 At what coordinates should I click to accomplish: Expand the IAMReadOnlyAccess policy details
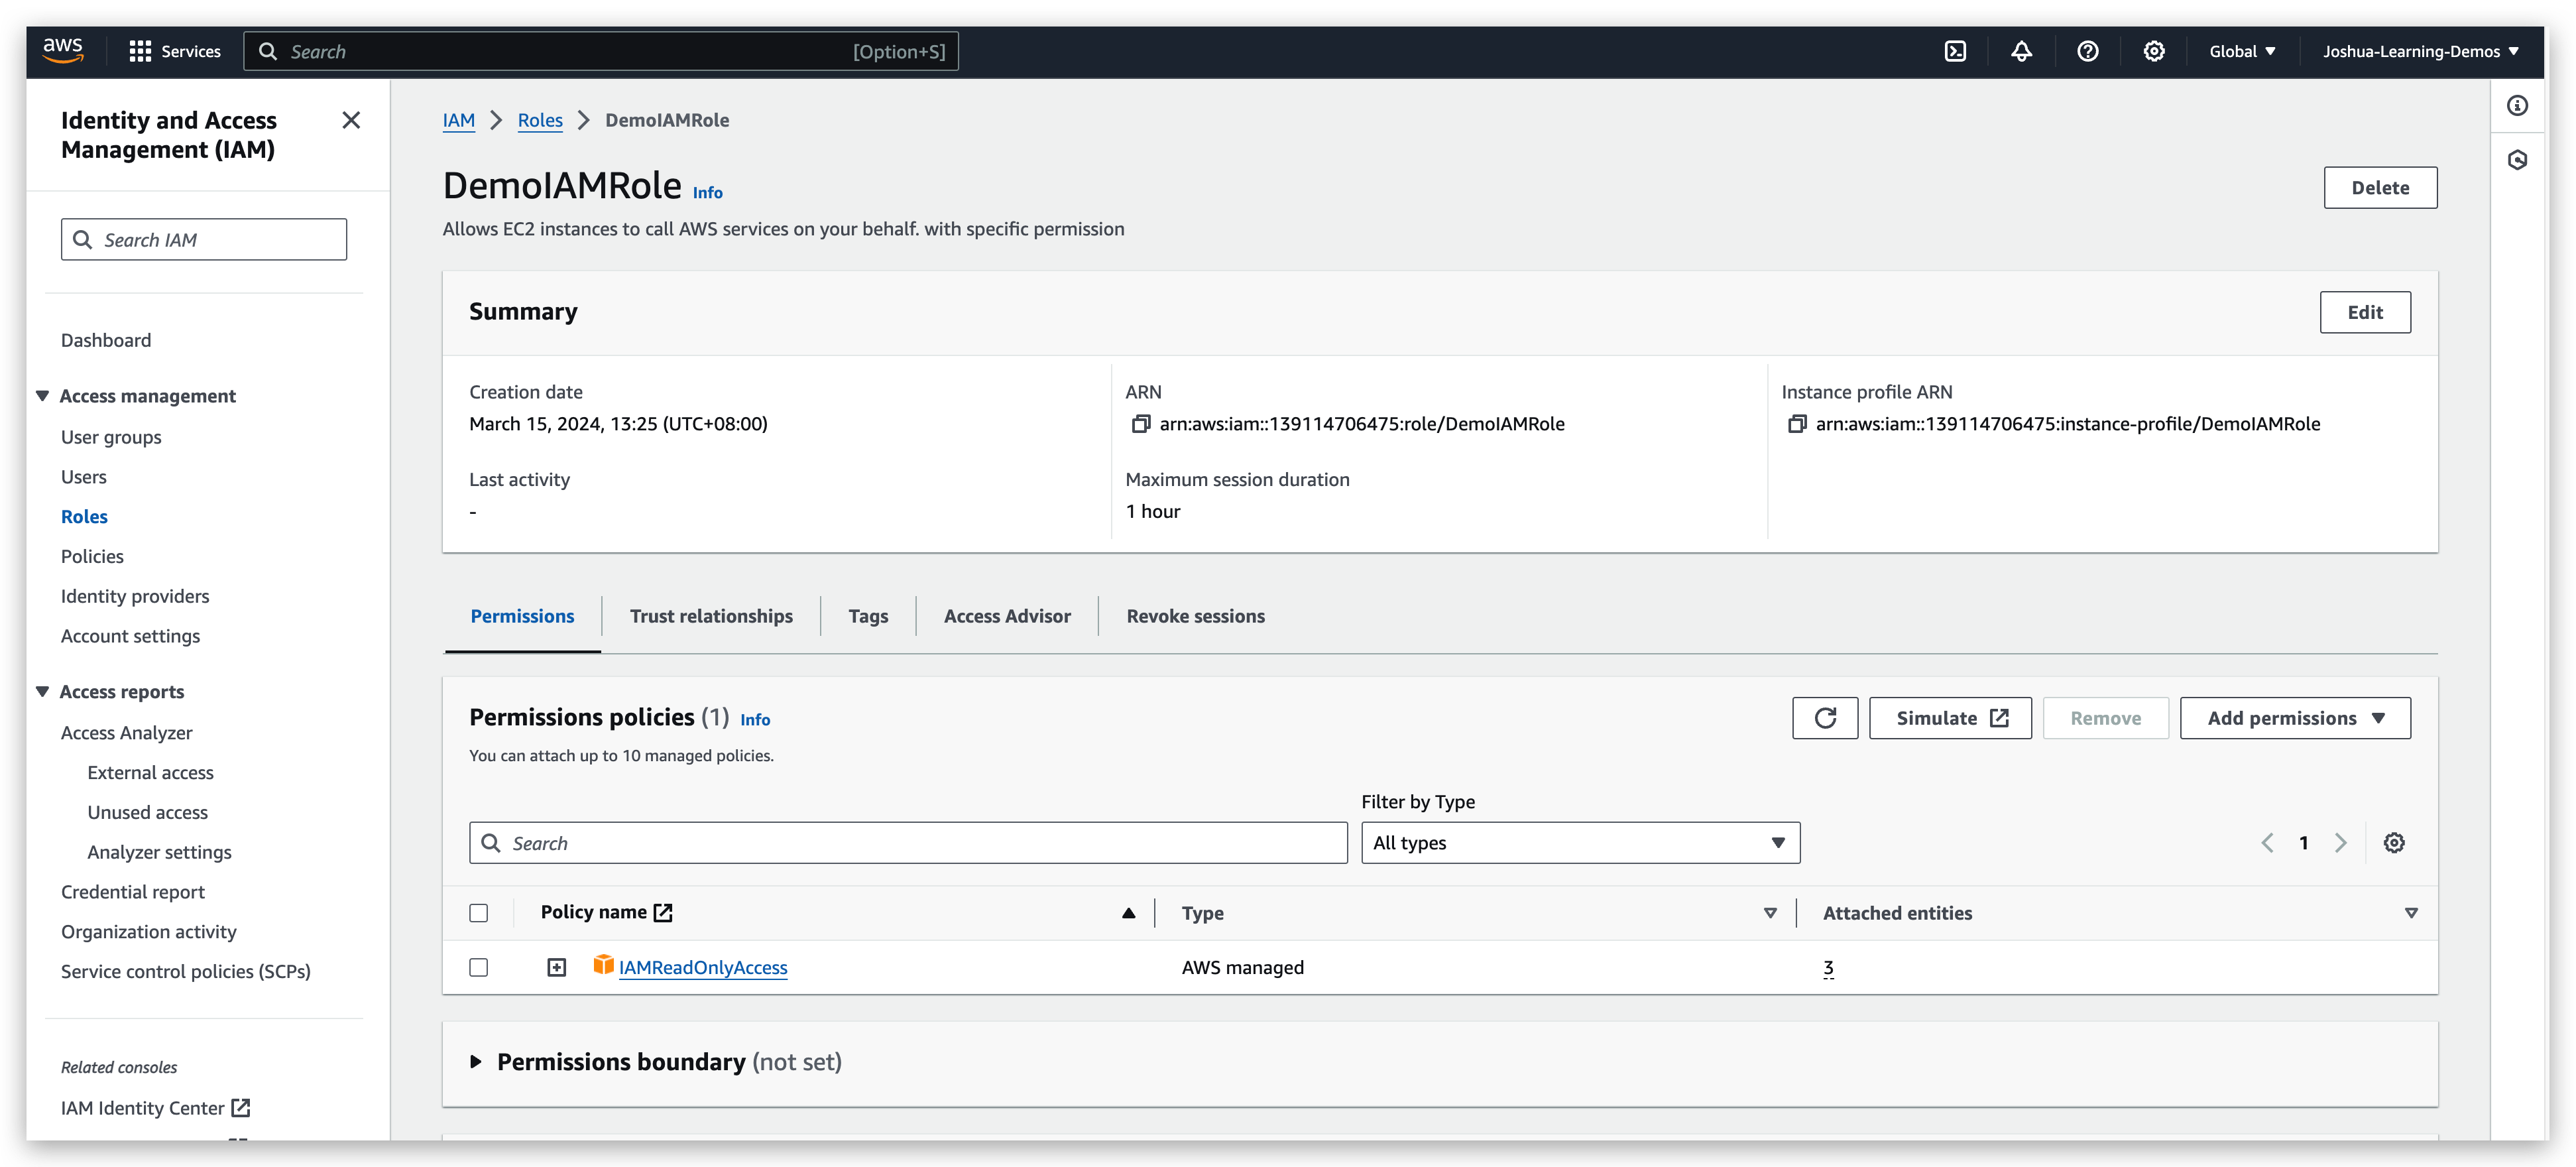click(x=556, y=967)
